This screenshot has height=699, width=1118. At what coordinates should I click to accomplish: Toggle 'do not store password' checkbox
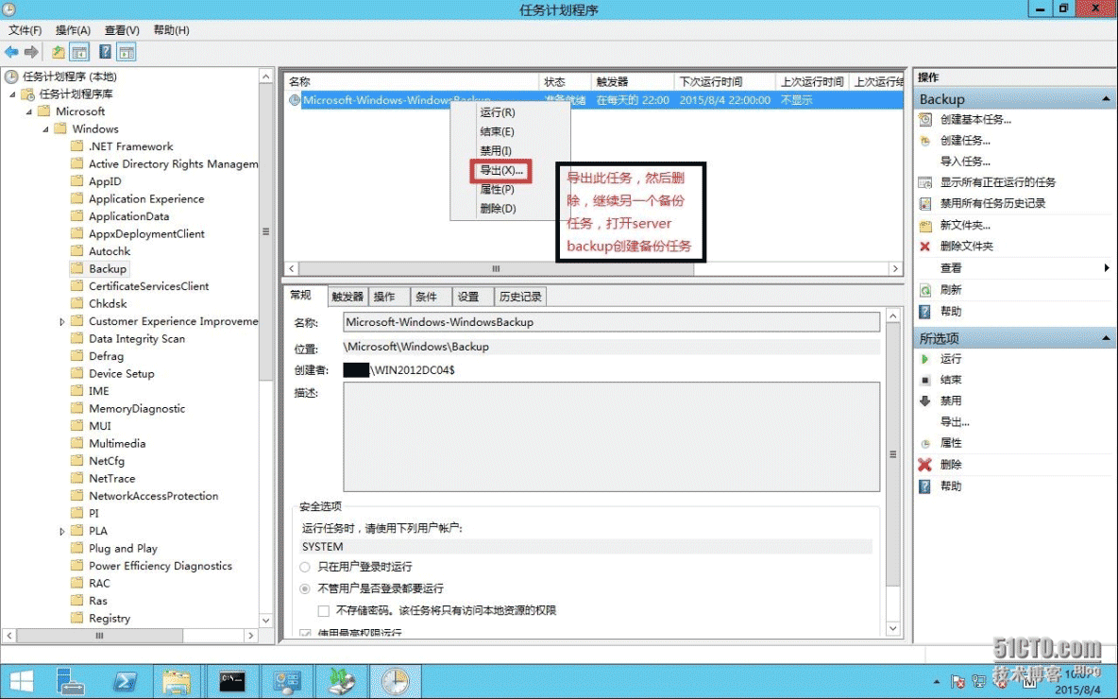(x=324, y=610)
